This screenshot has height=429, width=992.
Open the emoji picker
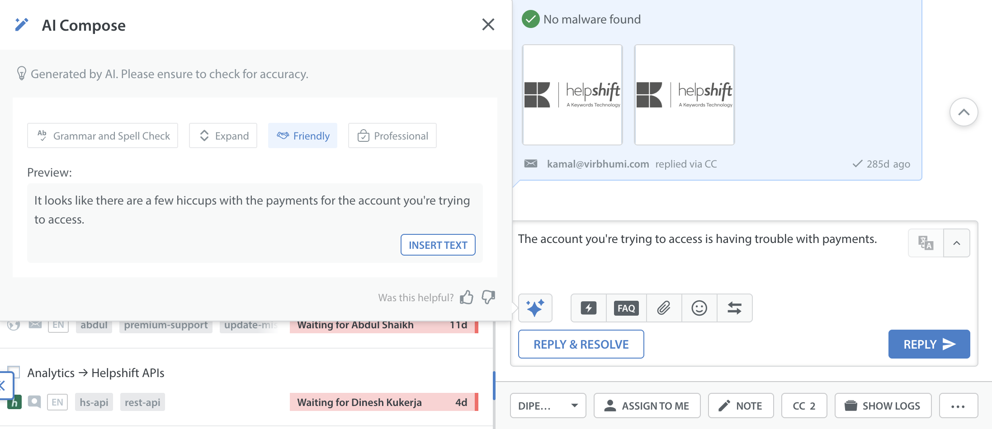click(699, 308)
